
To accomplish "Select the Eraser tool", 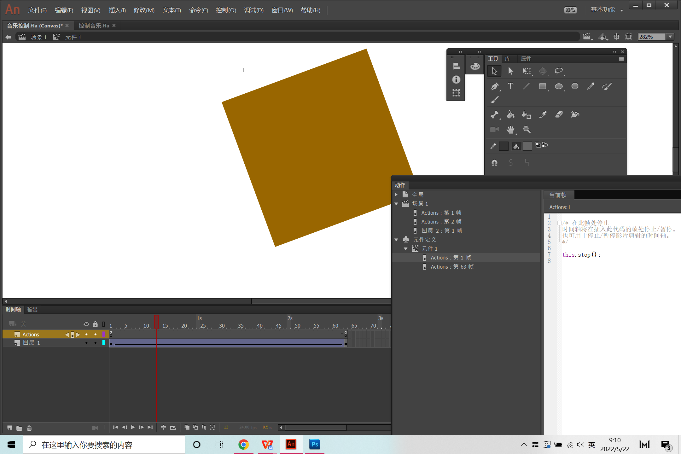I will [x=559, y=115].
